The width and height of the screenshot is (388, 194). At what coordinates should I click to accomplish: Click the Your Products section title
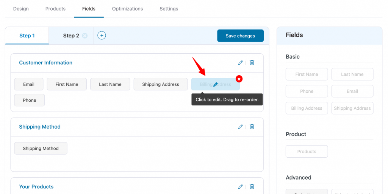(x=36, y=186)
